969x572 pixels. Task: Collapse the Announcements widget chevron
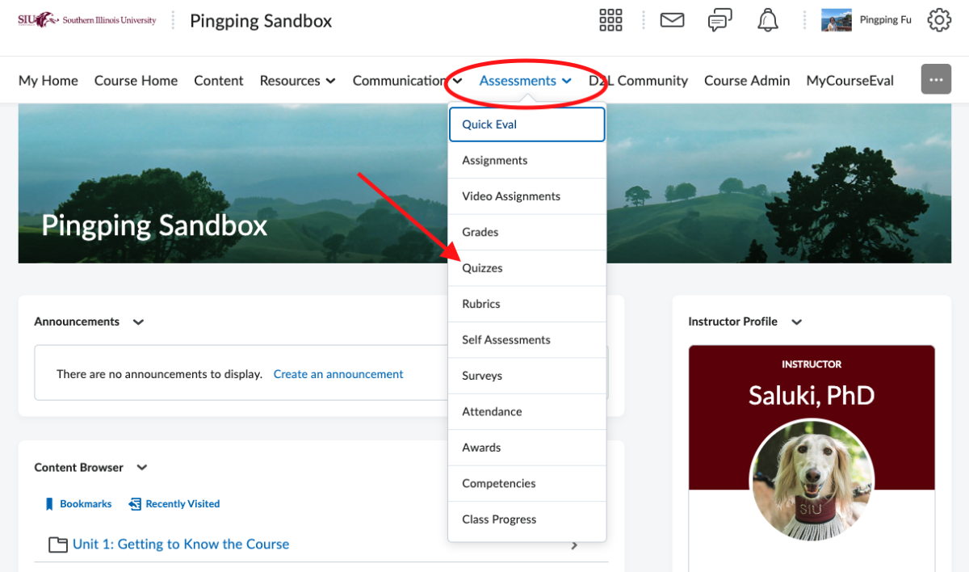[137, 322]
